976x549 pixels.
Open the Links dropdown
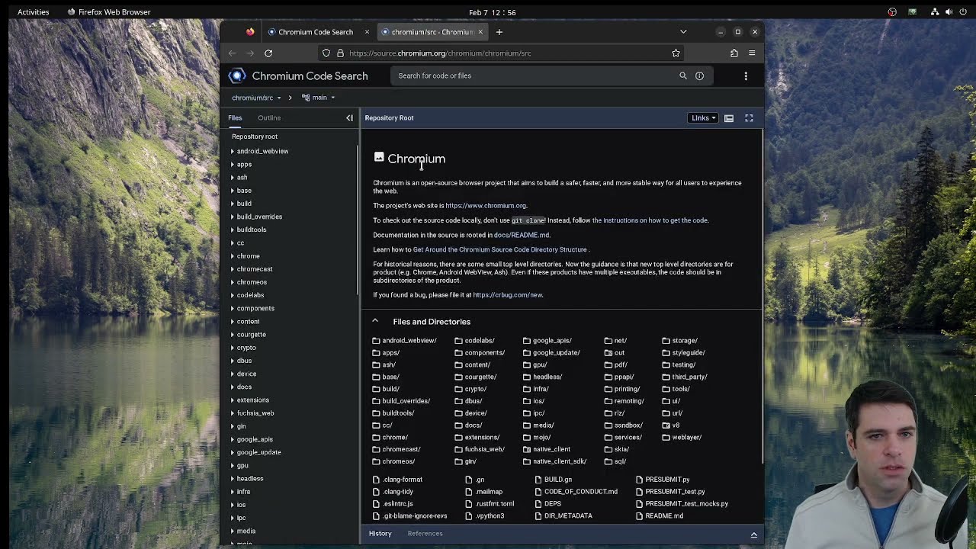703,118
